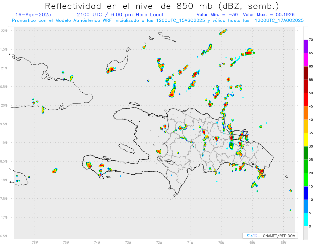Viewport: 318px width, 246px height.
Task: Click the latitude axis label '18N'
Action: click(x=5, y=180)
